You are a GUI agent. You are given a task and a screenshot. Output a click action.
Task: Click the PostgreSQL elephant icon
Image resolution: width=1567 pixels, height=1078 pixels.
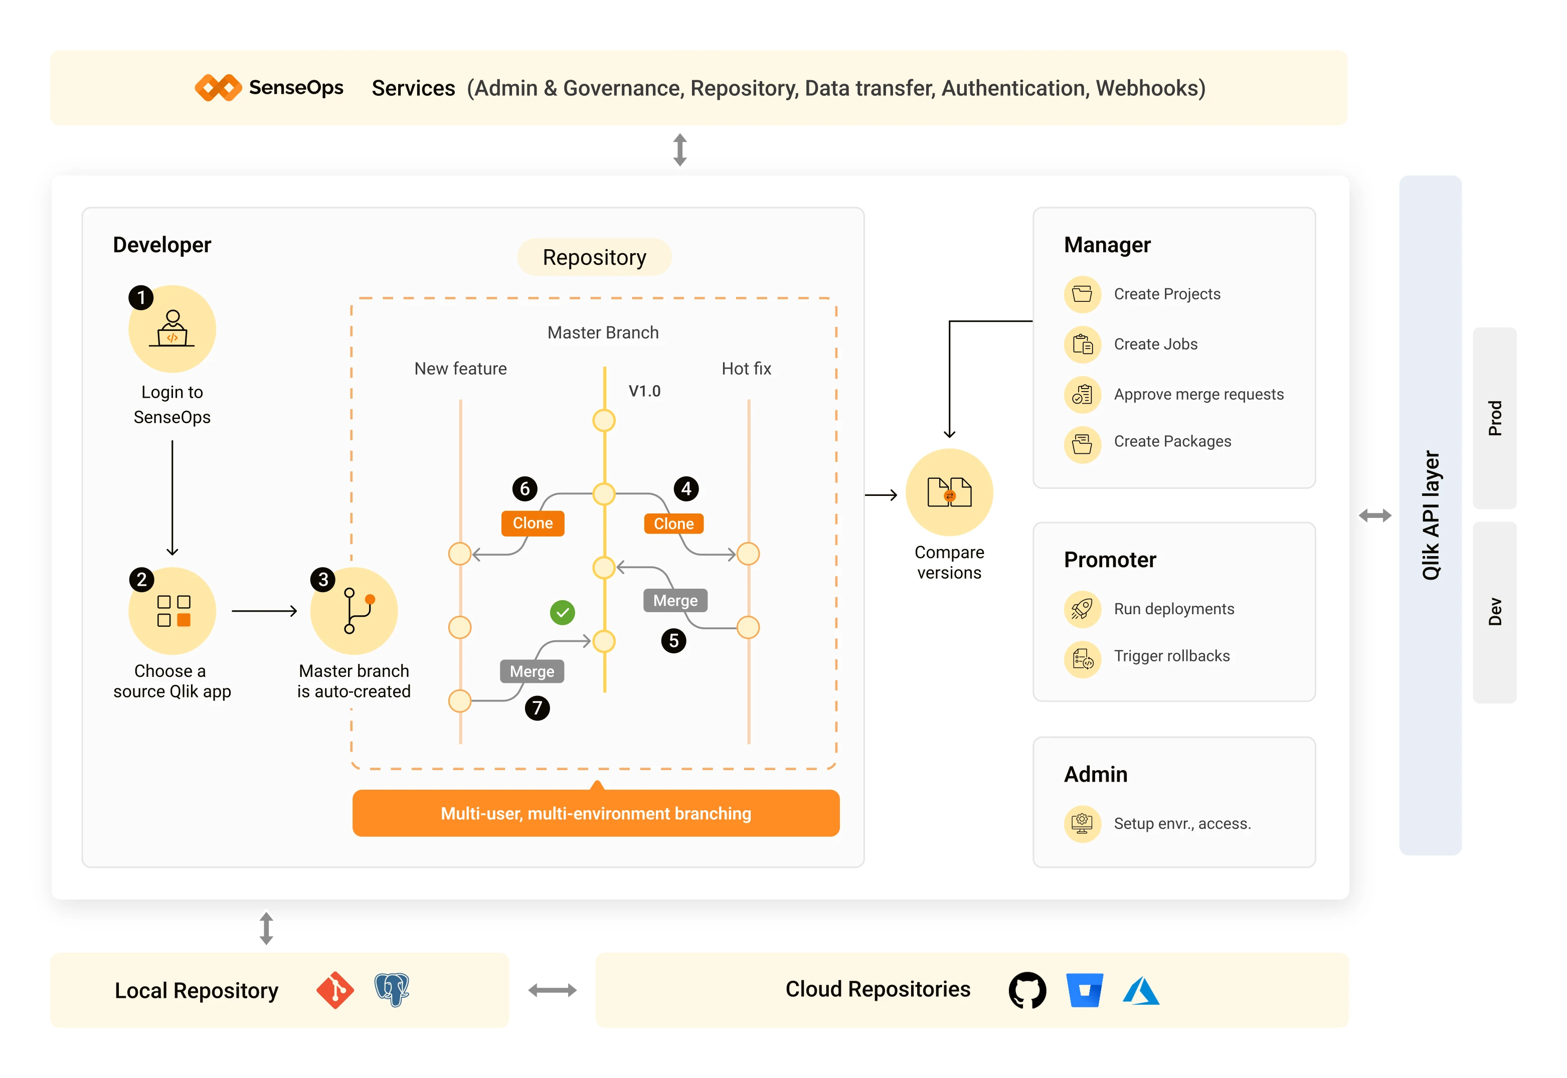[392, 990]
